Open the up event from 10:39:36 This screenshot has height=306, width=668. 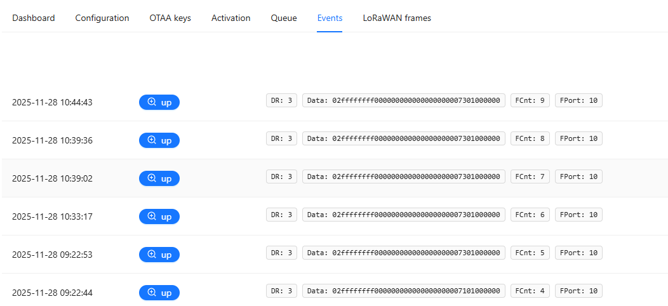pyautogui.click(x=159, y=140)
